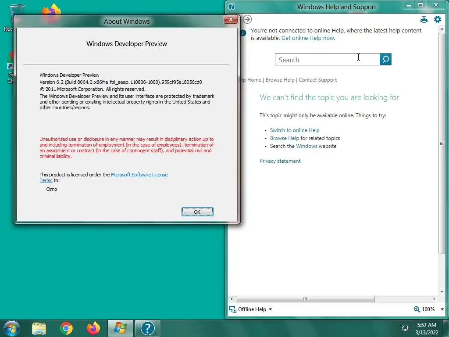The height and width of the screenshot is (337, 449).
Task: Focus the Help Search input field
Action: [x=327, y=59]
